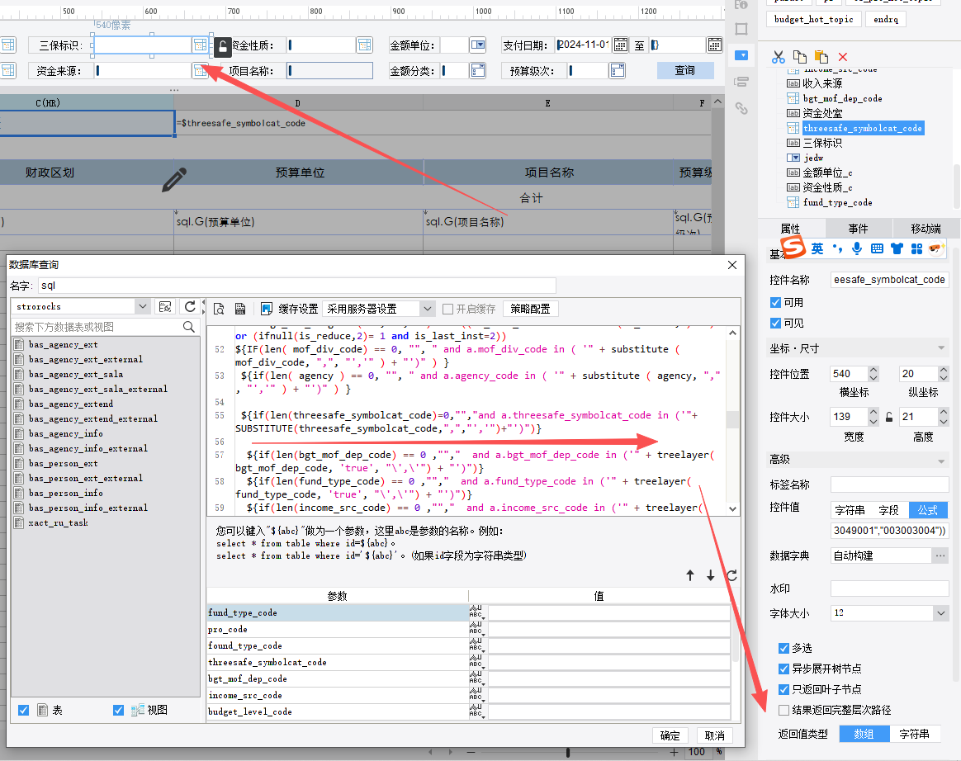The image size is (961, 761).
Task: Click the search magnifier in table search box
Action: [189, 327]
